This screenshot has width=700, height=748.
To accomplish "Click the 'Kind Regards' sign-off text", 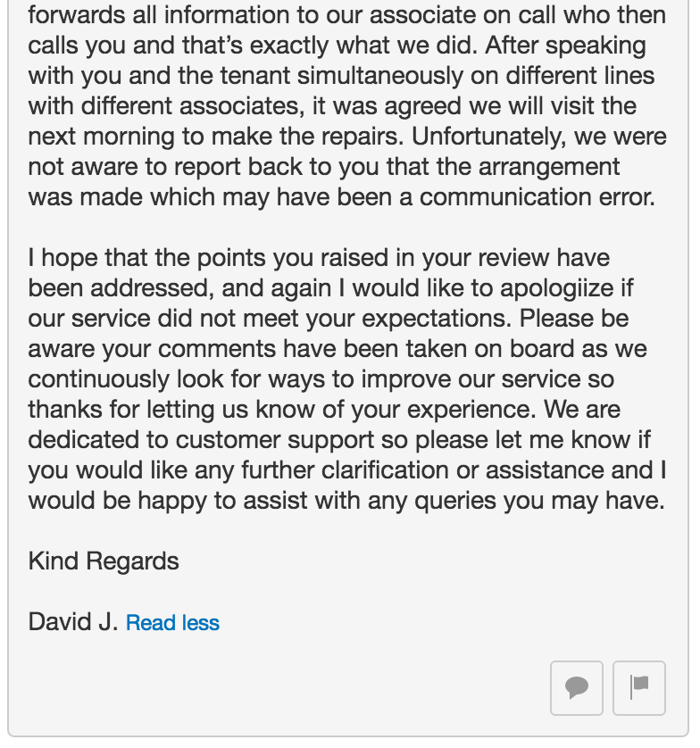I will point(104,561).
